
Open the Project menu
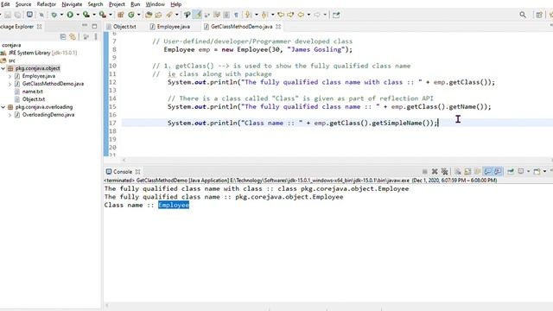tap(117, 4)
